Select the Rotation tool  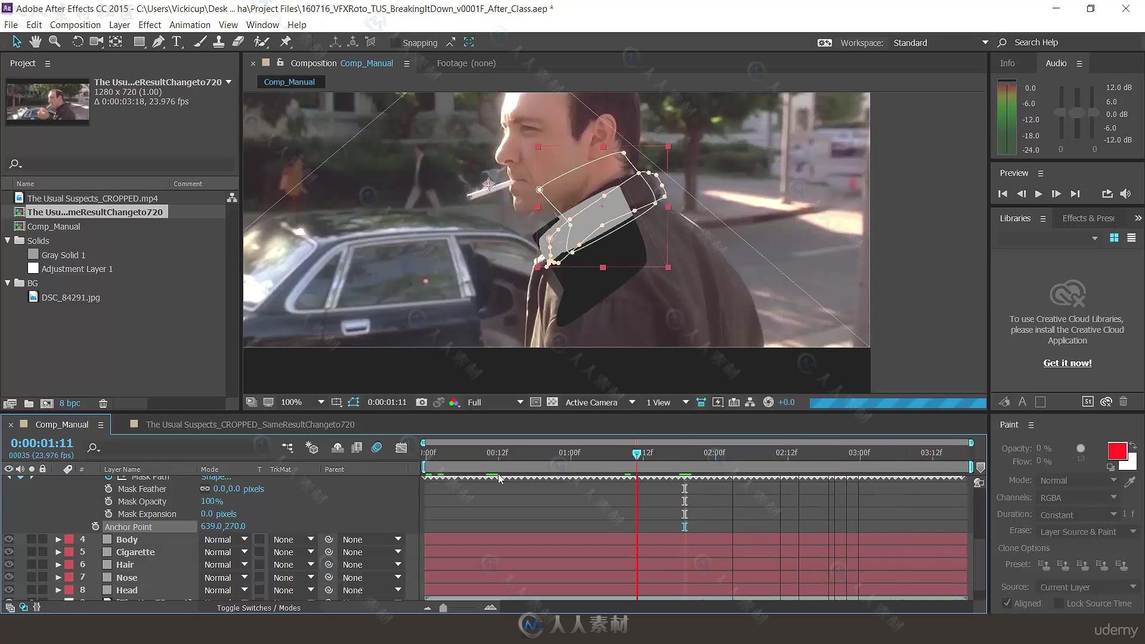point(78,42)
